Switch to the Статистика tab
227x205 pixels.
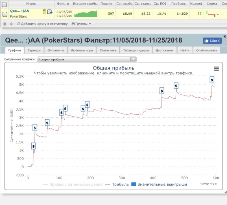pos(108,50)
